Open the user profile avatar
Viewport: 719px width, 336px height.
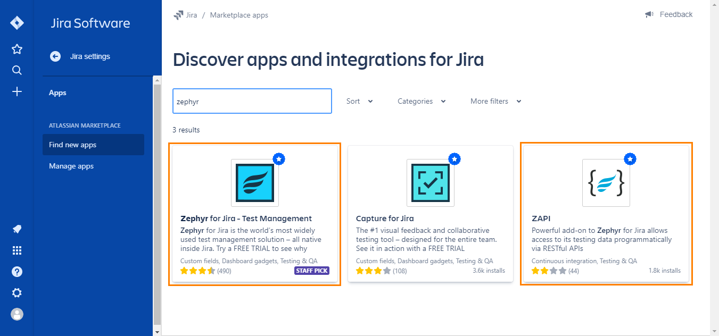17,314
